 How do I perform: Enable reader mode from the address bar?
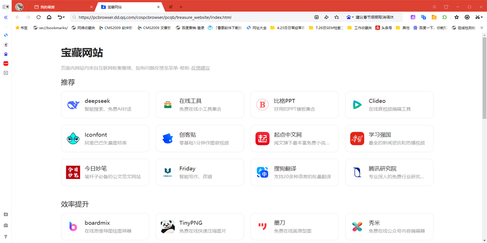click(x=317, y=17)
